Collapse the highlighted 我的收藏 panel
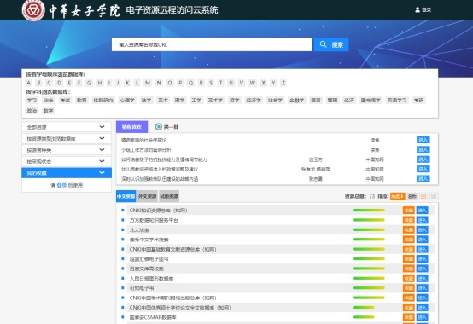Viewport: 473px width, 324px height. tap(67, 173)
